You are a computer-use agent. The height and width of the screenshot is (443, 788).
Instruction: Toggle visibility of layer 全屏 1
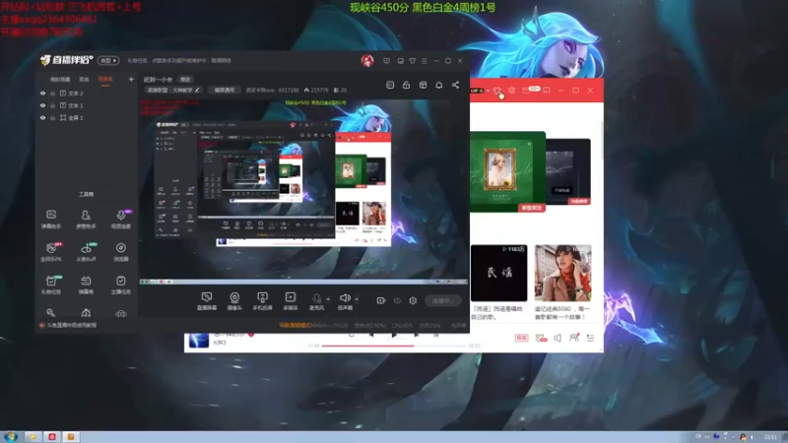[x=42, y=117]
